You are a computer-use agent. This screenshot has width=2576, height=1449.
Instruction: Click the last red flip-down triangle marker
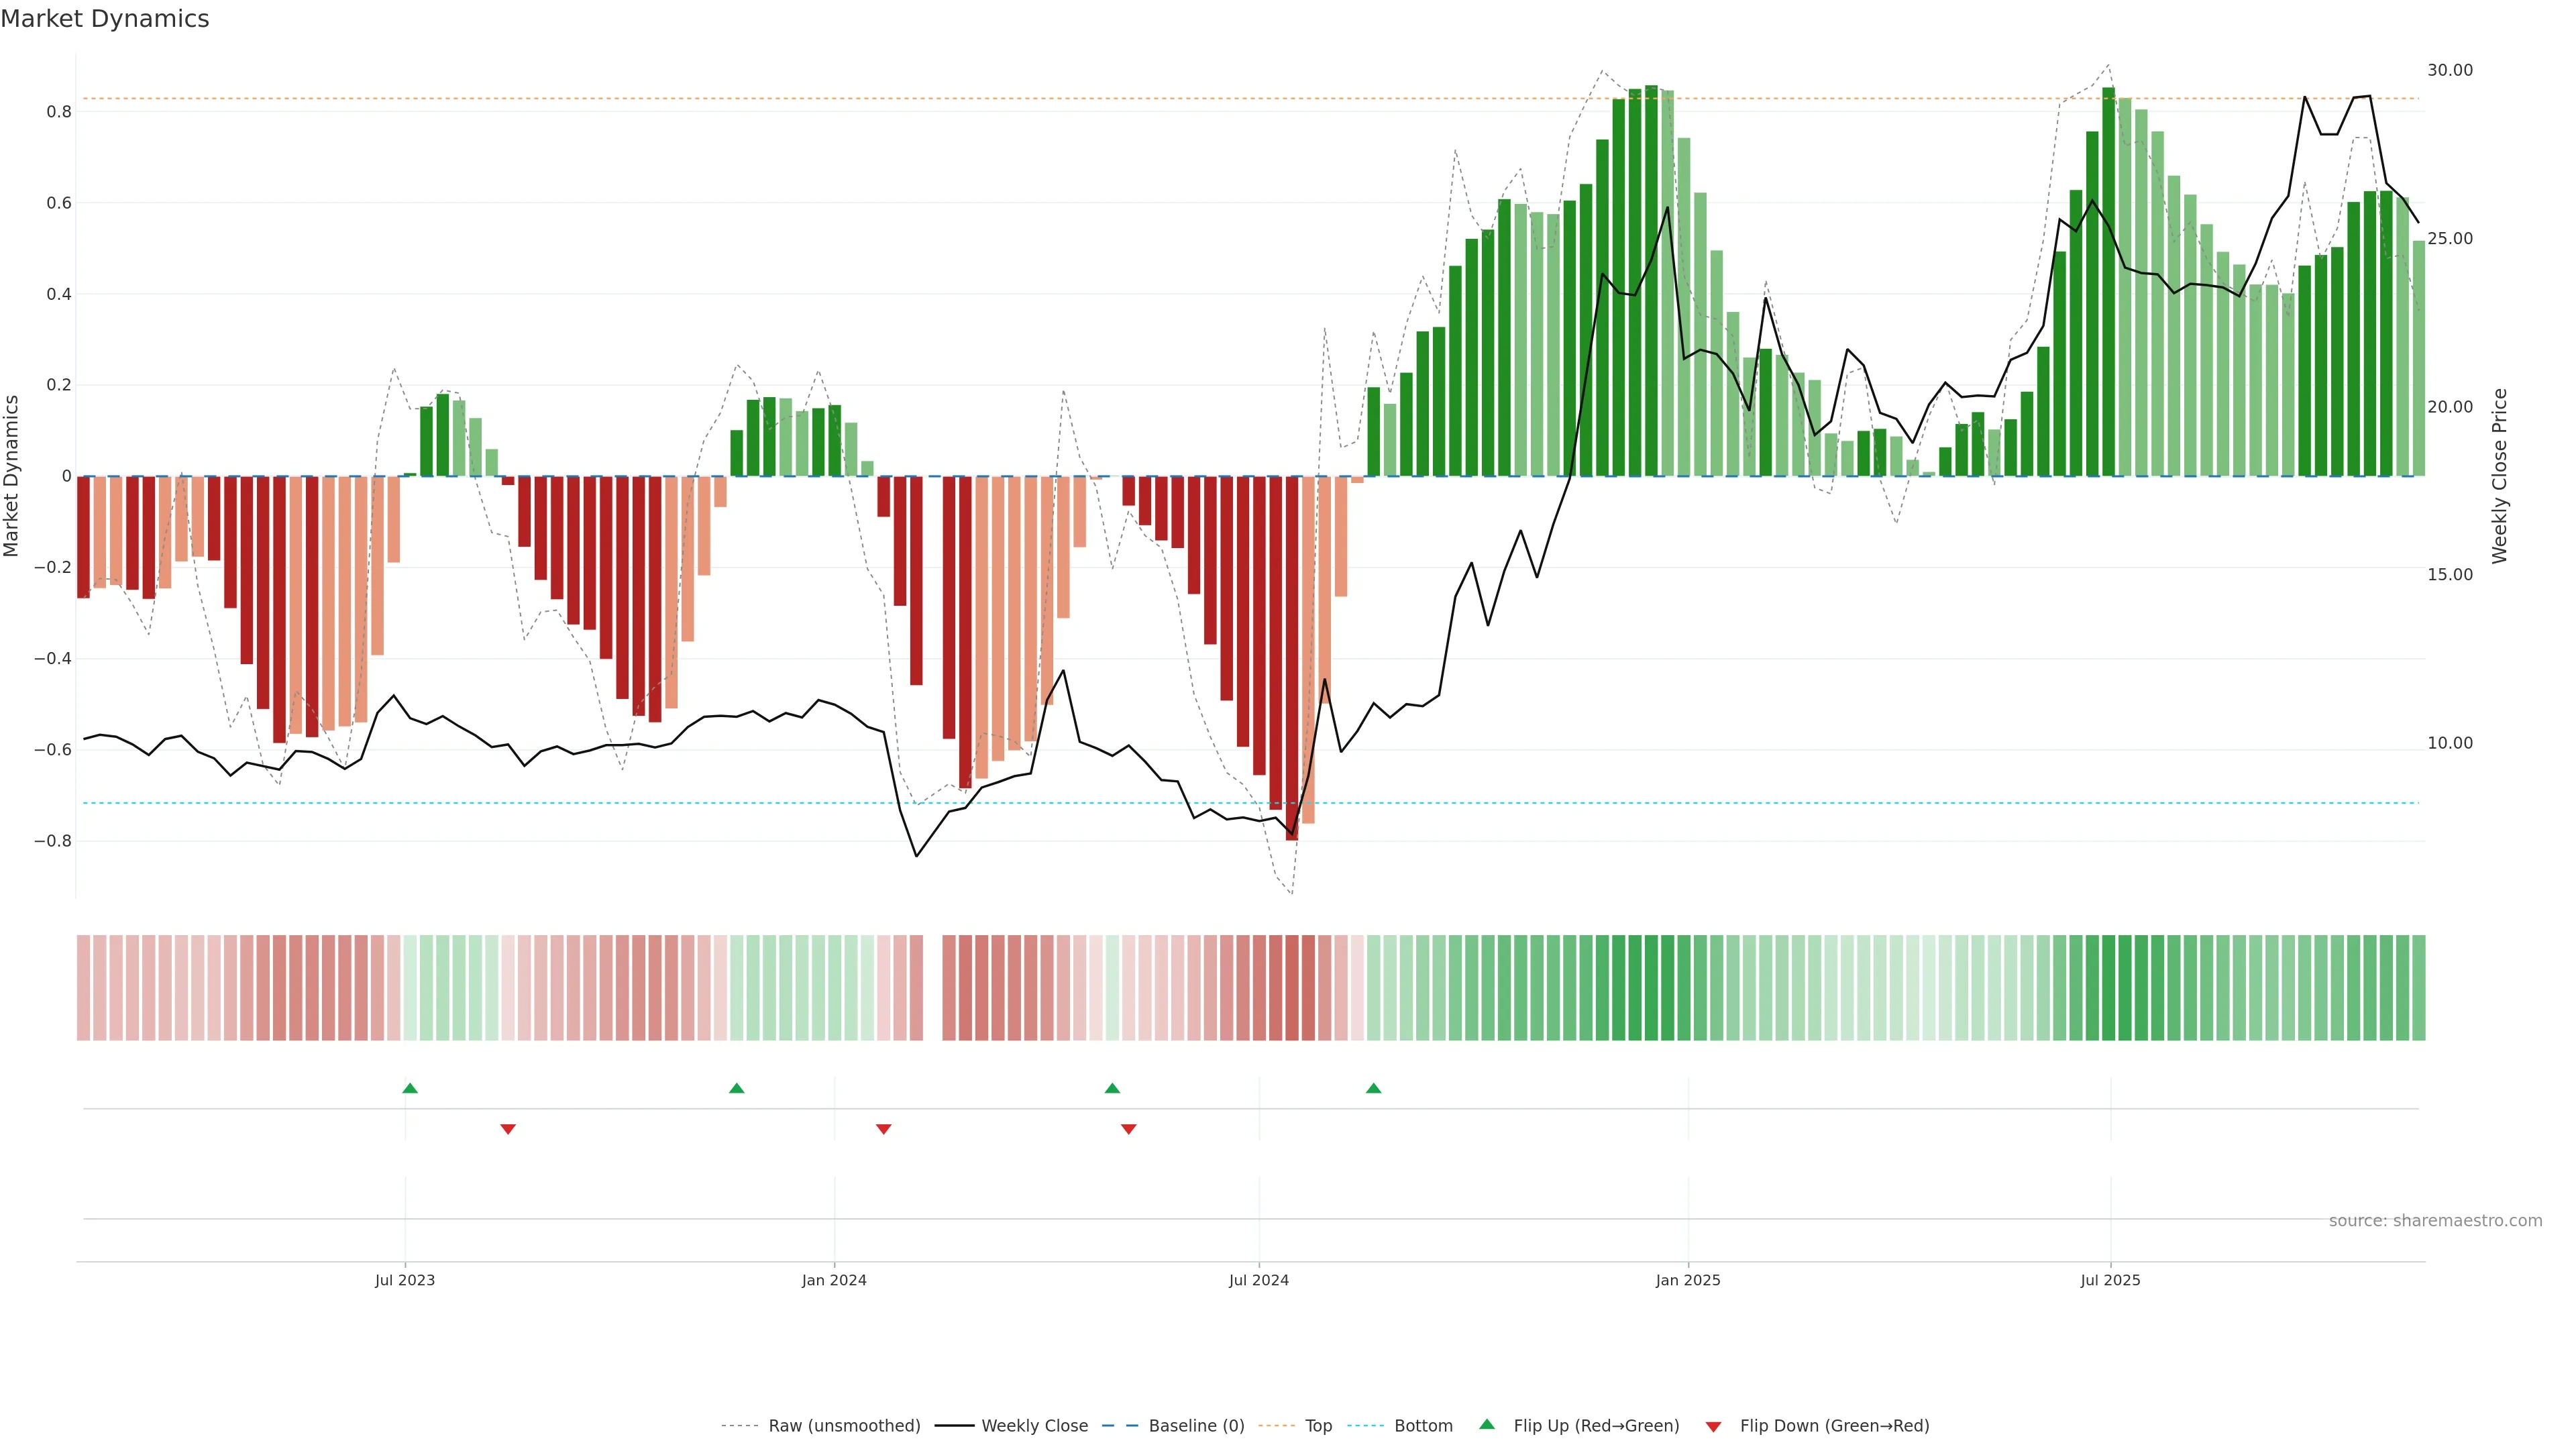(1129, 1129)
